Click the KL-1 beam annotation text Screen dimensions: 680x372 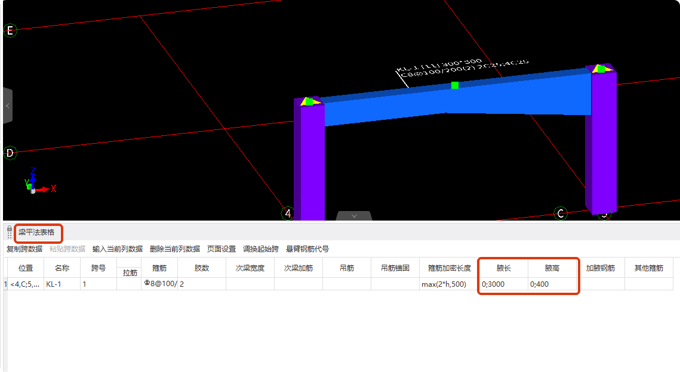click(x=463, y=69)
